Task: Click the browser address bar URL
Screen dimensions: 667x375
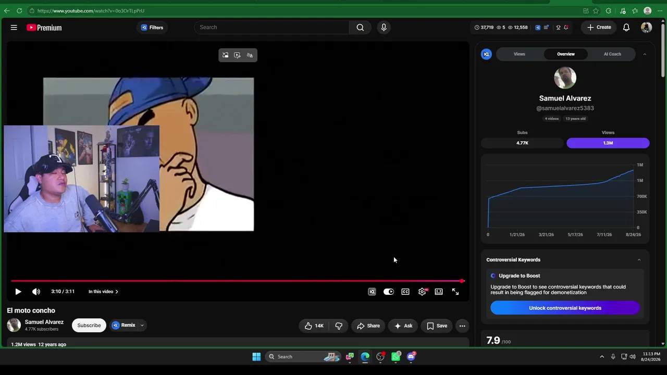Action: (91, 10)
